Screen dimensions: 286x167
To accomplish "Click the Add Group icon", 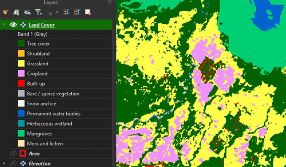I will (16, 12).
